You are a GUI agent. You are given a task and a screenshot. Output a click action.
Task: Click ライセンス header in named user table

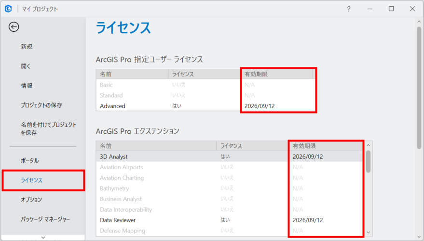click(x=204, y=74)
